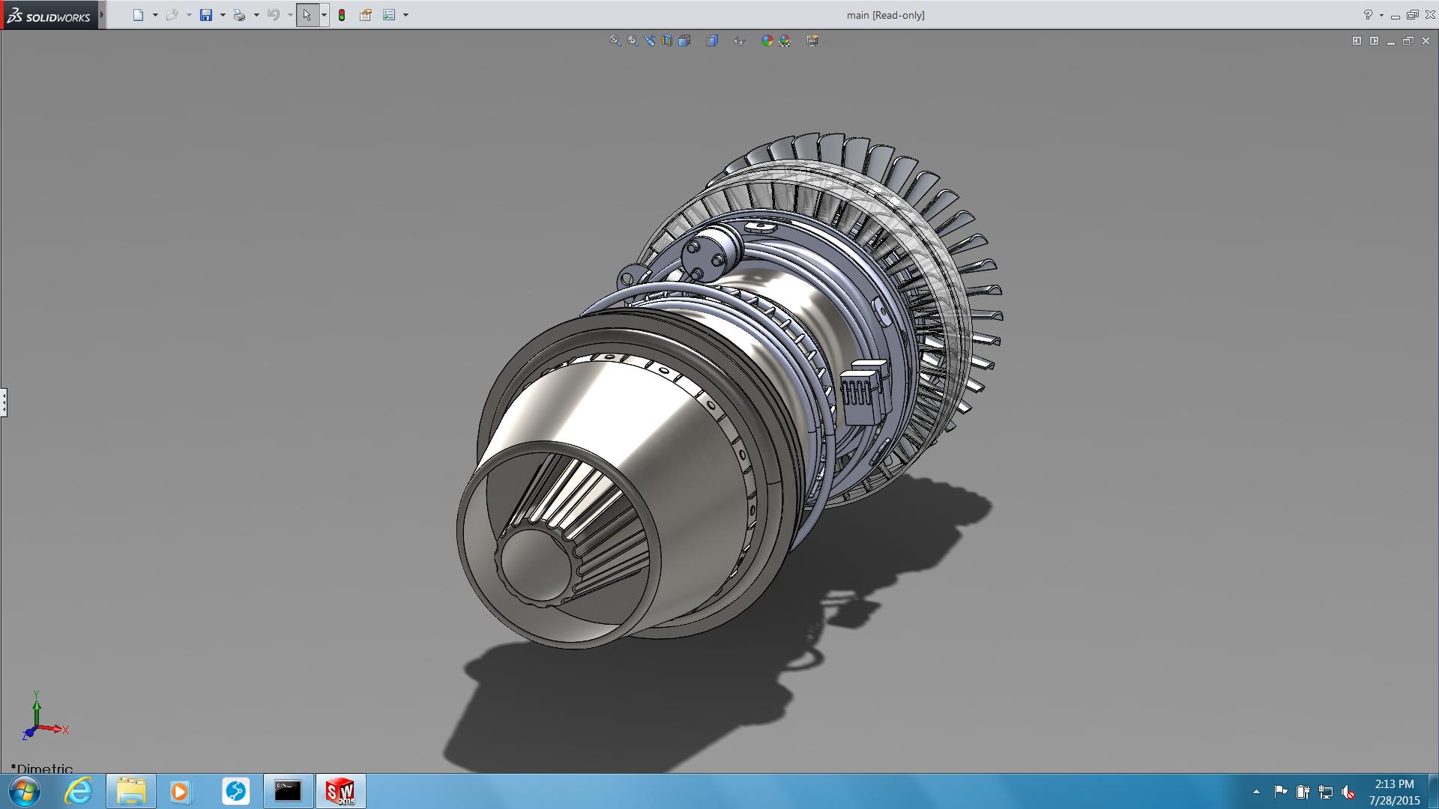Click the Previous View icon
Viewport: 1439px width, 809px height.
tap(649, 40)
